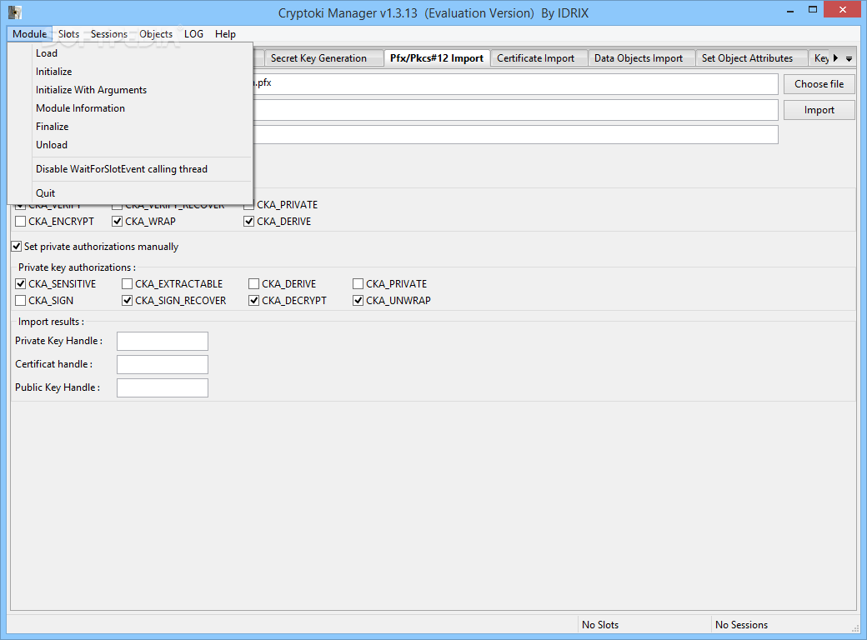Open the tab list dropdown arrow

point(849,58)
